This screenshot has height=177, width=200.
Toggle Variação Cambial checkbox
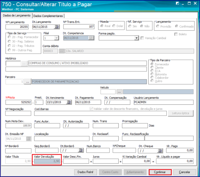[x=142, y=38]
